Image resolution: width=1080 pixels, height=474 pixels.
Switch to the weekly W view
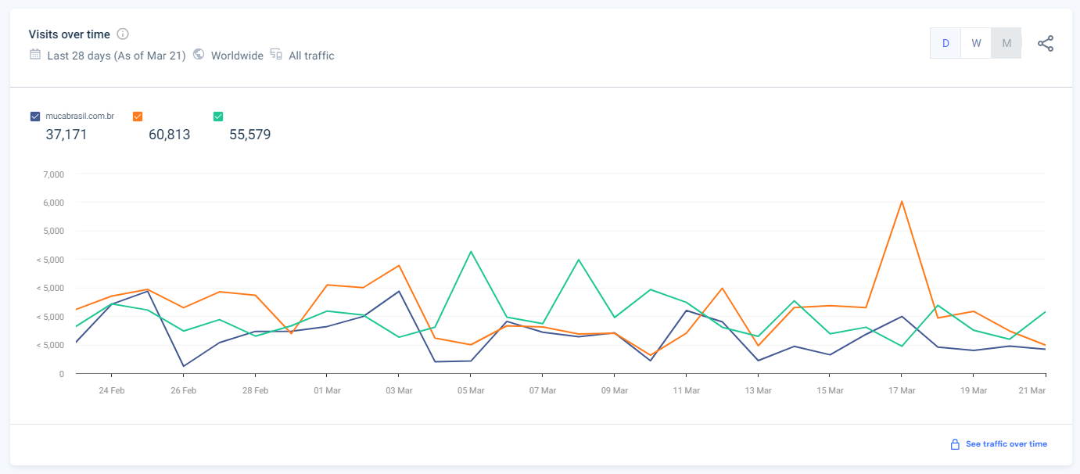tap(976, 43)
